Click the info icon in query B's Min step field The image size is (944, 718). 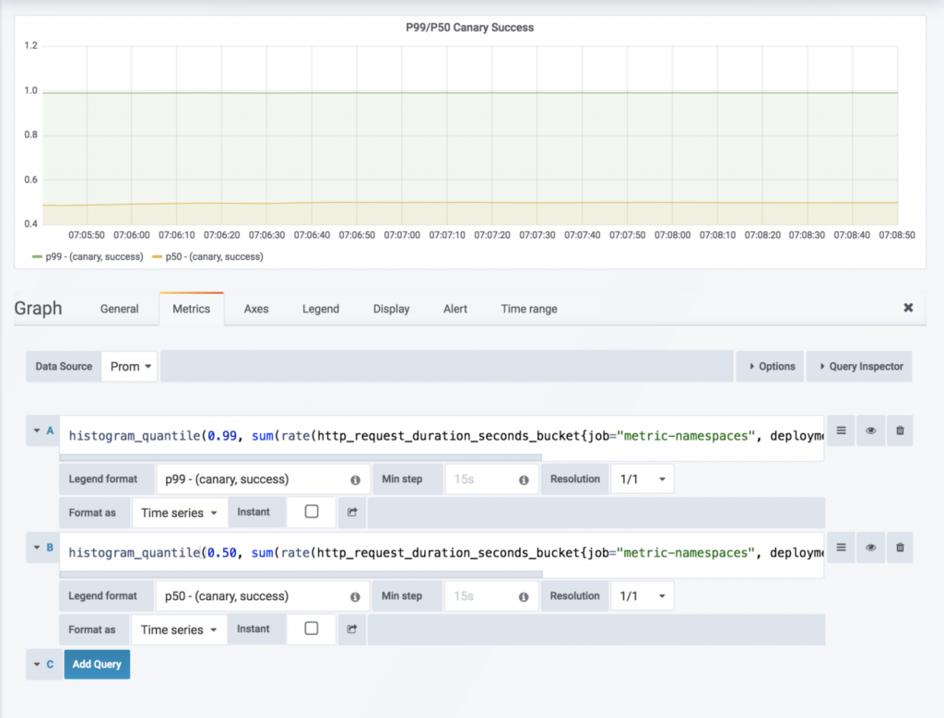[x=524, y=596]
